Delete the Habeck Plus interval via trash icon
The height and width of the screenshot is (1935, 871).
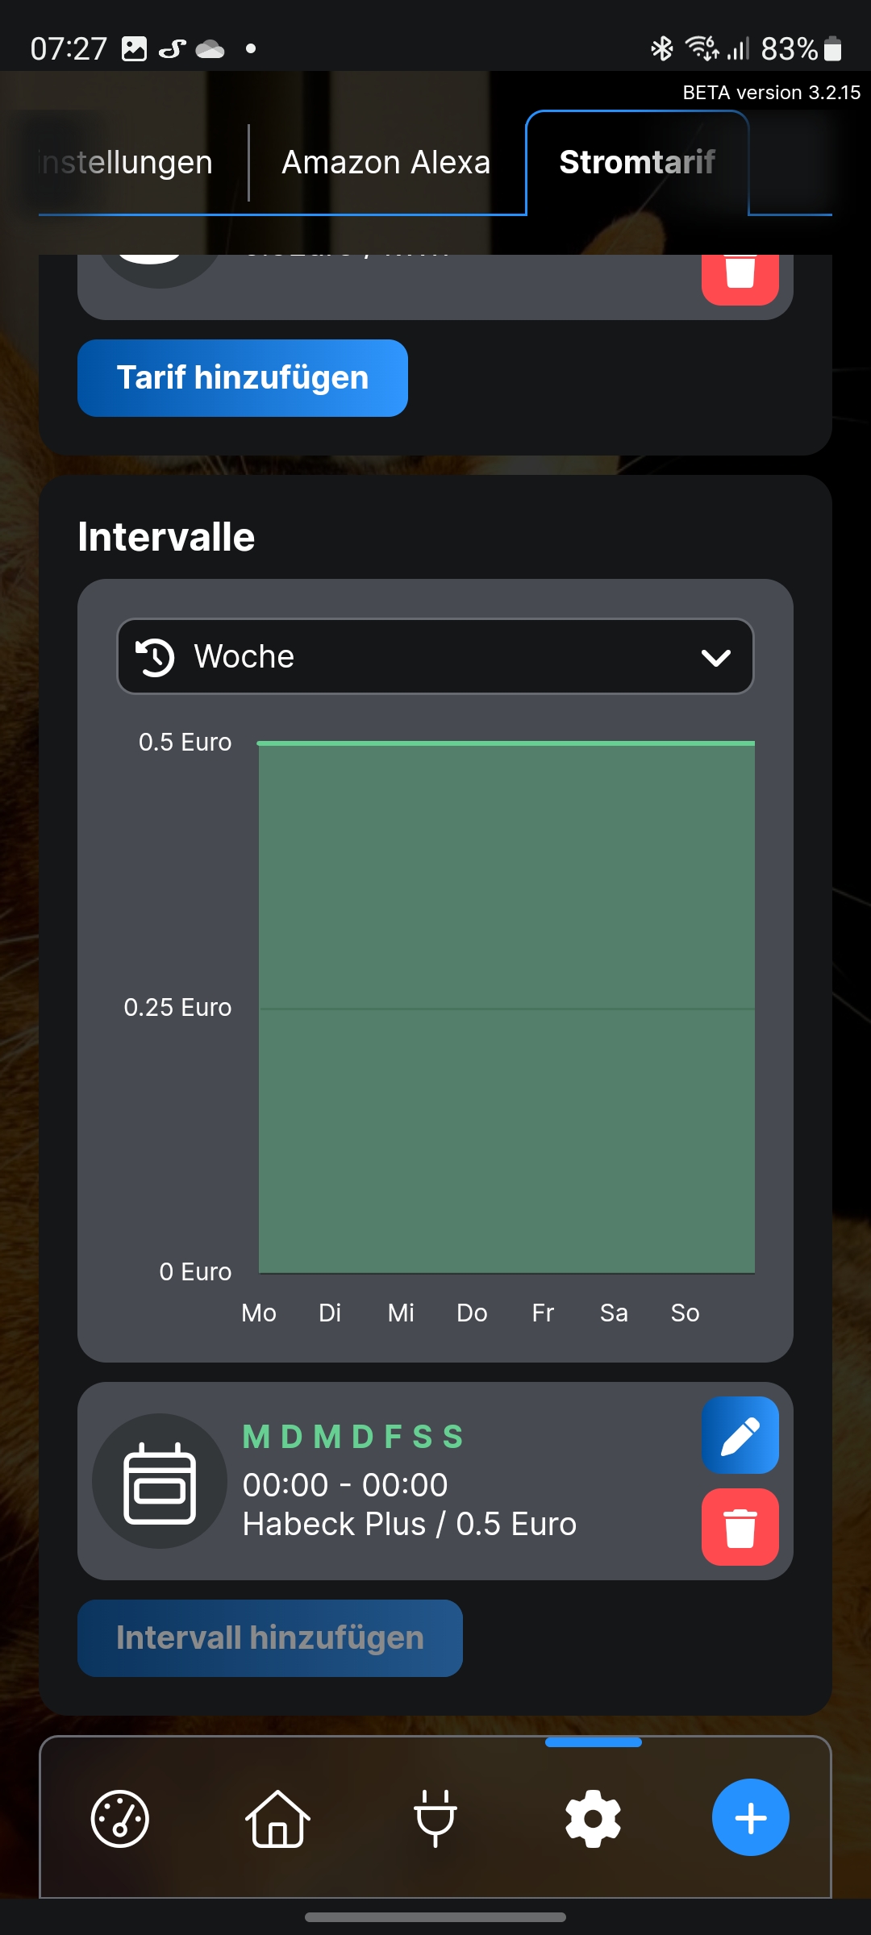pos(740,1527)
